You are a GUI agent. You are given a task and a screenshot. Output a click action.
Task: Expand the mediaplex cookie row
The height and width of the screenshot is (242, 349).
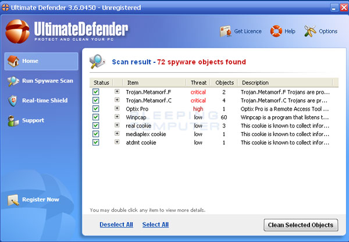117,134
